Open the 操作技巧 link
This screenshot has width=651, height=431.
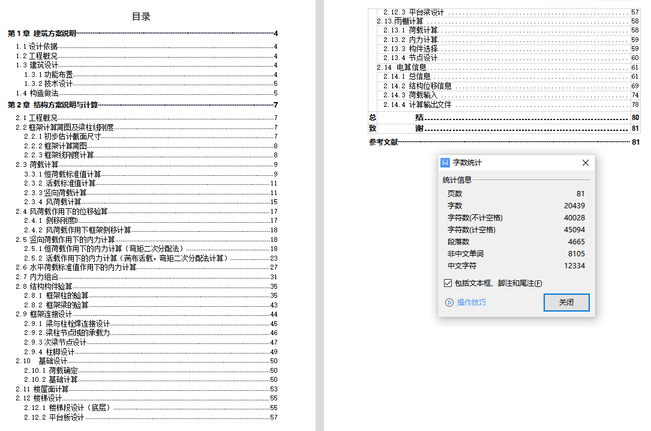click(471, 303)
